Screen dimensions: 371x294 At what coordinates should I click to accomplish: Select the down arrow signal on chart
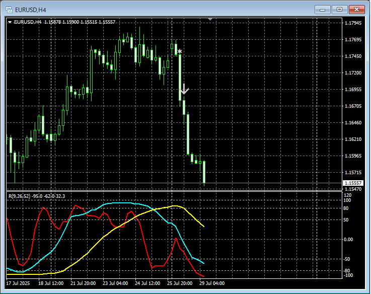pyautogui.click(x=184, y=89)
